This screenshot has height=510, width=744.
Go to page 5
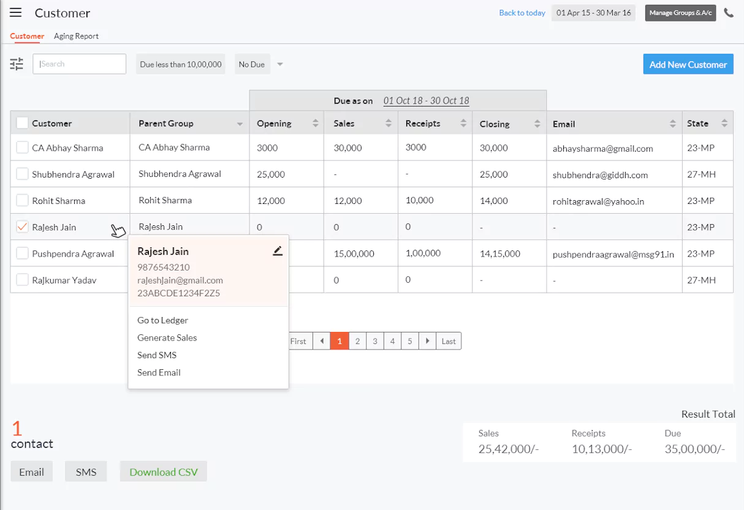tap(410, 341)
